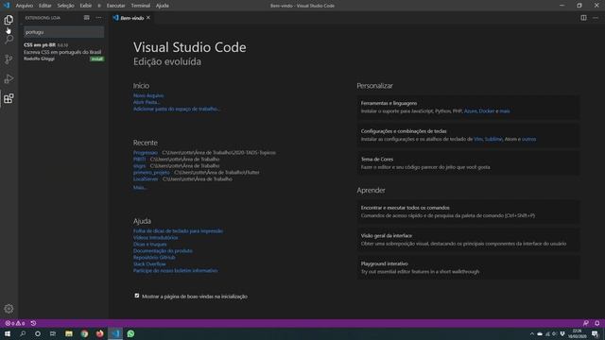Select the Bem-vindo editor tab

pos(131,18)
